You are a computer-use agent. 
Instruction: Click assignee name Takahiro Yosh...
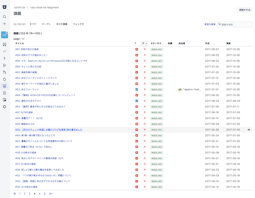[x=192, y=90]
